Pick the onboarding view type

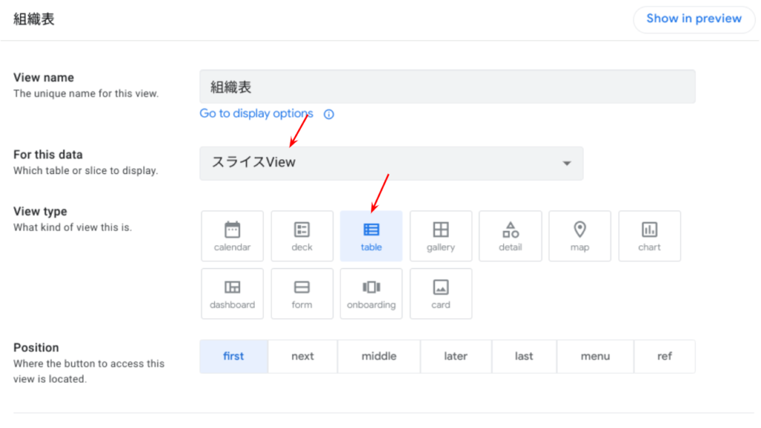tap(371, 294)
